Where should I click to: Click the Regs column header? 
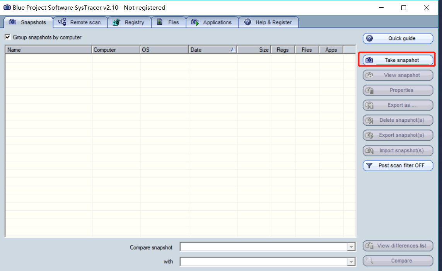coord(283,50)
